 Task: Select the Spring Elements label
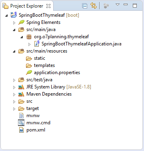click(x=43, y=22)
